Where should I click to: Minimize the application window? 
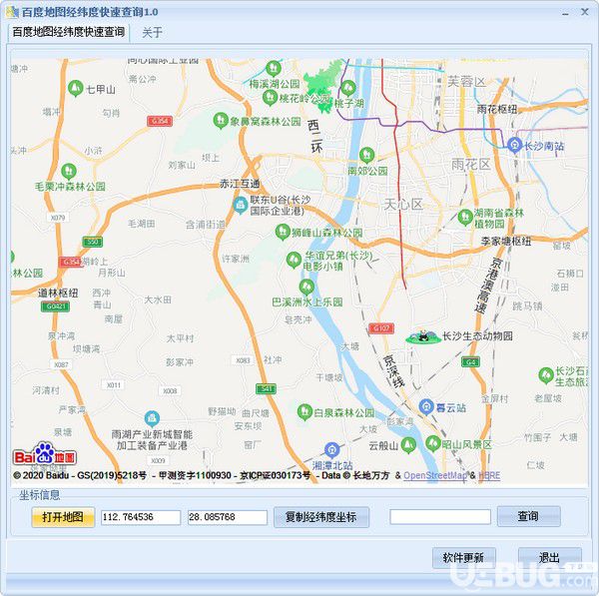coord(565,13)
